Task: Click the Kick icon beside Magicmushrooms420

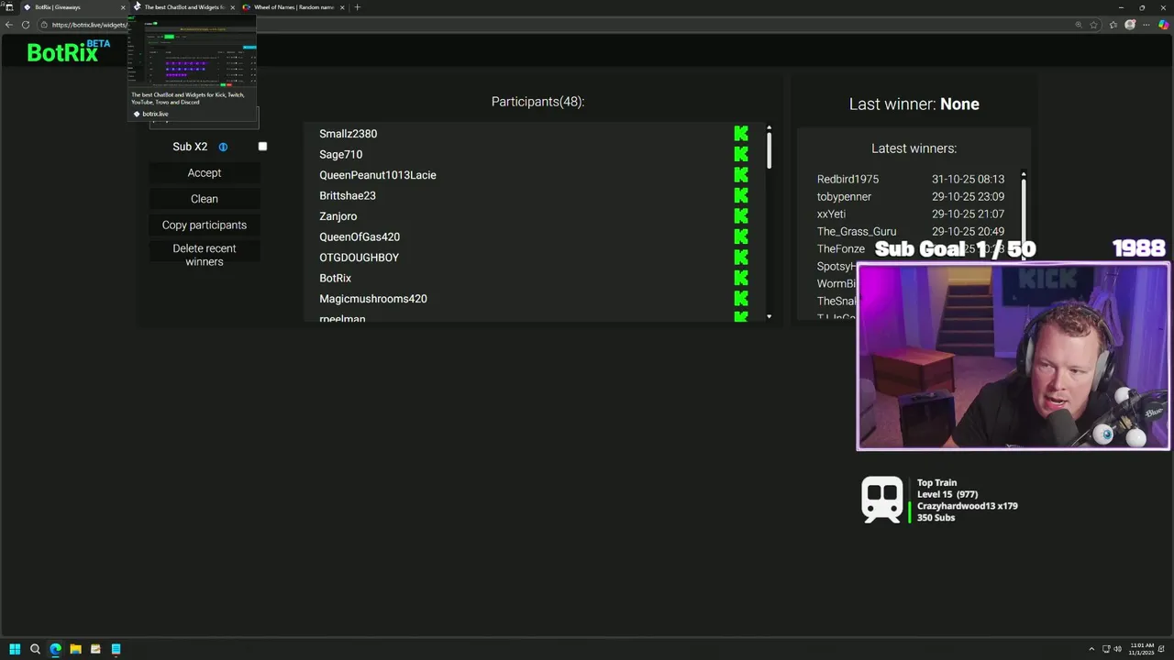Action: point(741,299)
